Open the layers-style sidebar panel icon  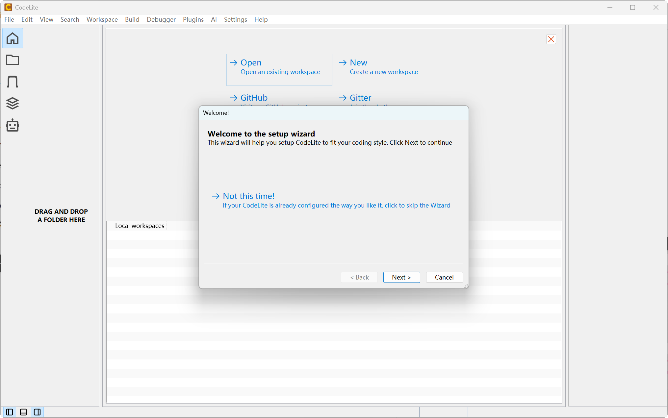pos(13,104)
